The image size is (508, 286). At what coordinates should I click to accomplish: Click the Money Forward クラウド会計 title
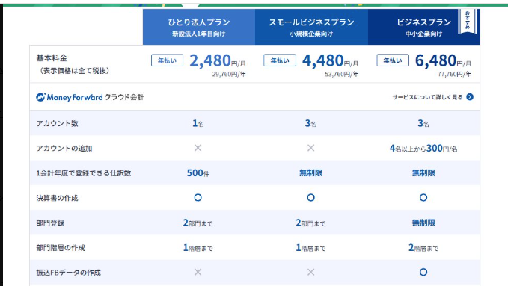pos(90,97)
